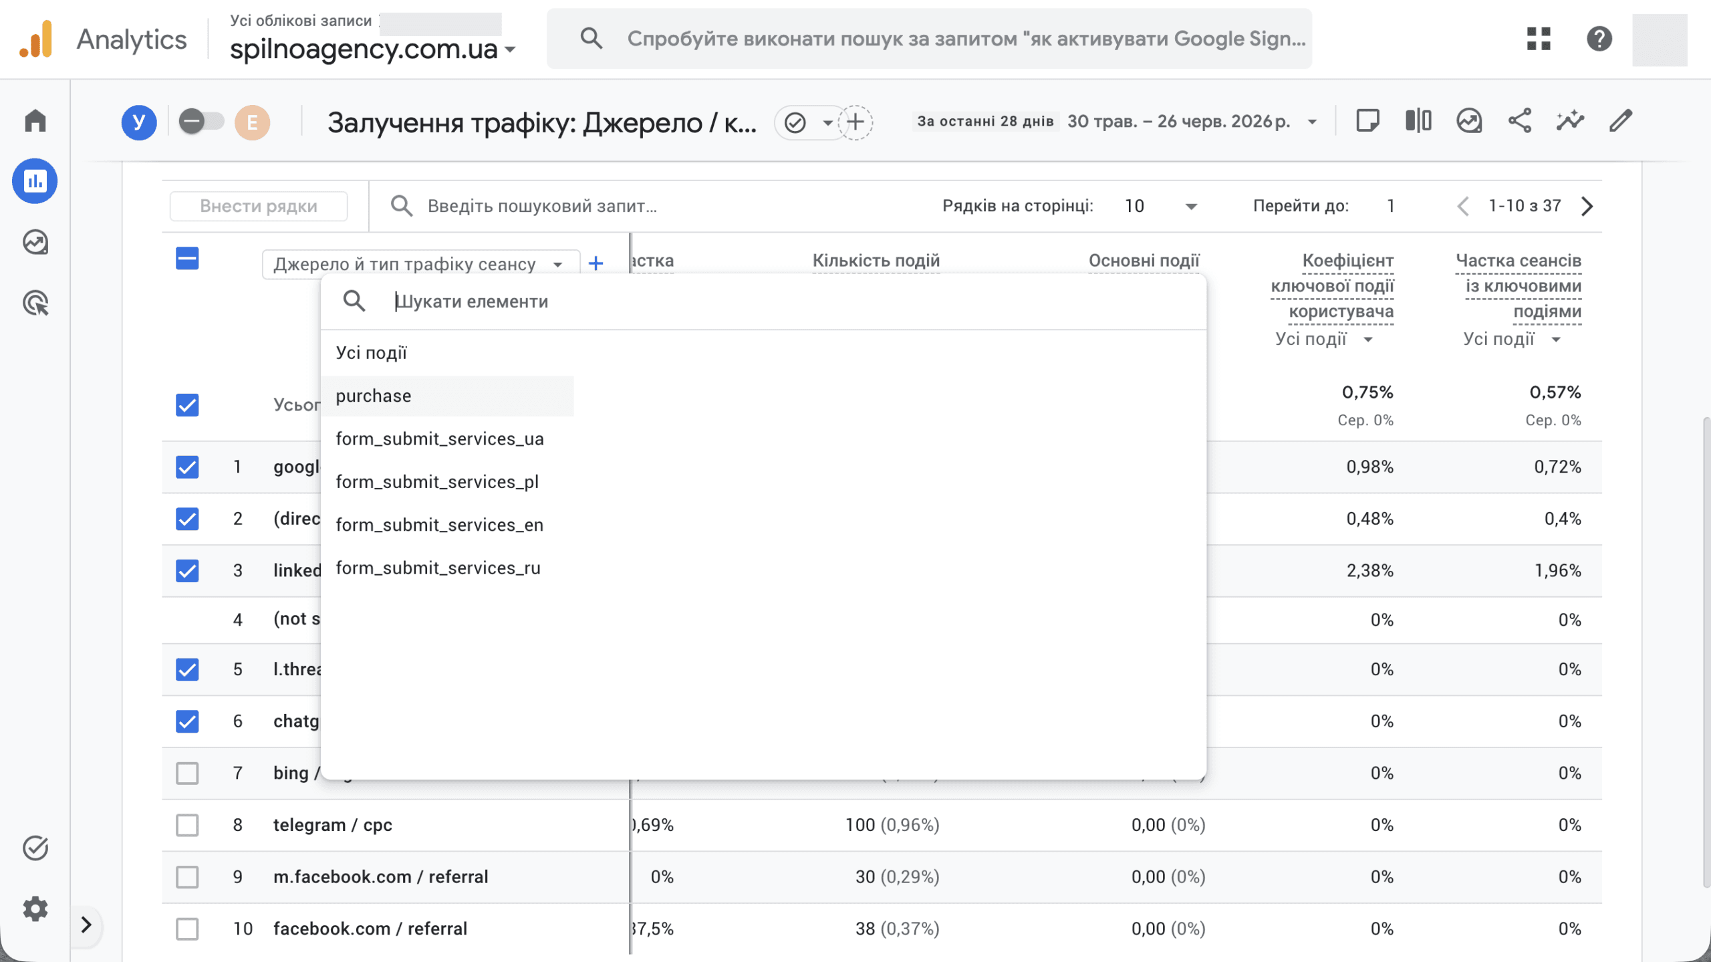Click the table search magnifier icon

(x=402, y=206)
